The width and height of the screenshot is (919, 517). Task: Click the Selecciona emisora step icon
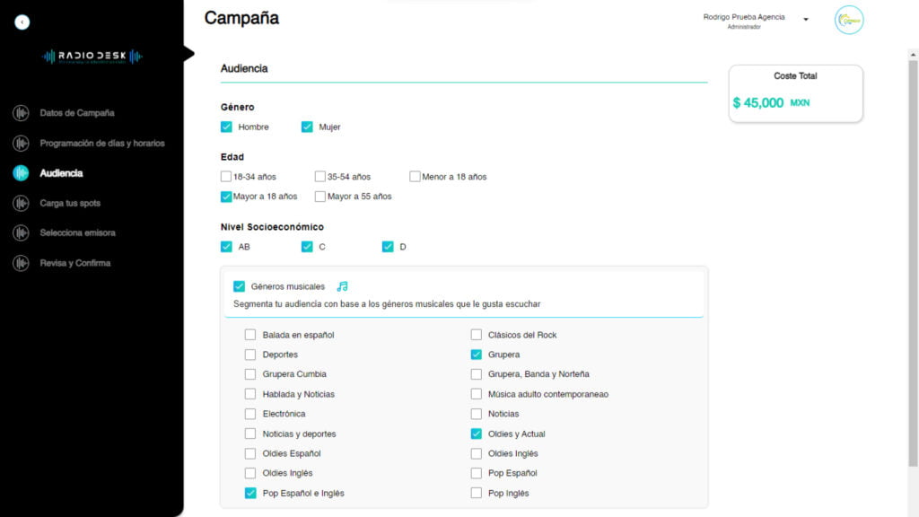[22, 232]
